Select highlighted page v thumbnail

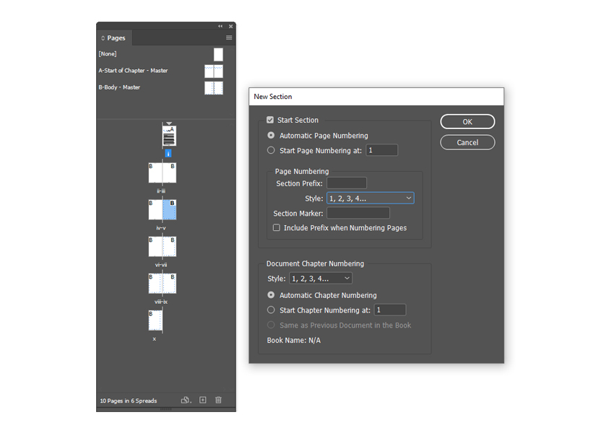click(169, 210)
